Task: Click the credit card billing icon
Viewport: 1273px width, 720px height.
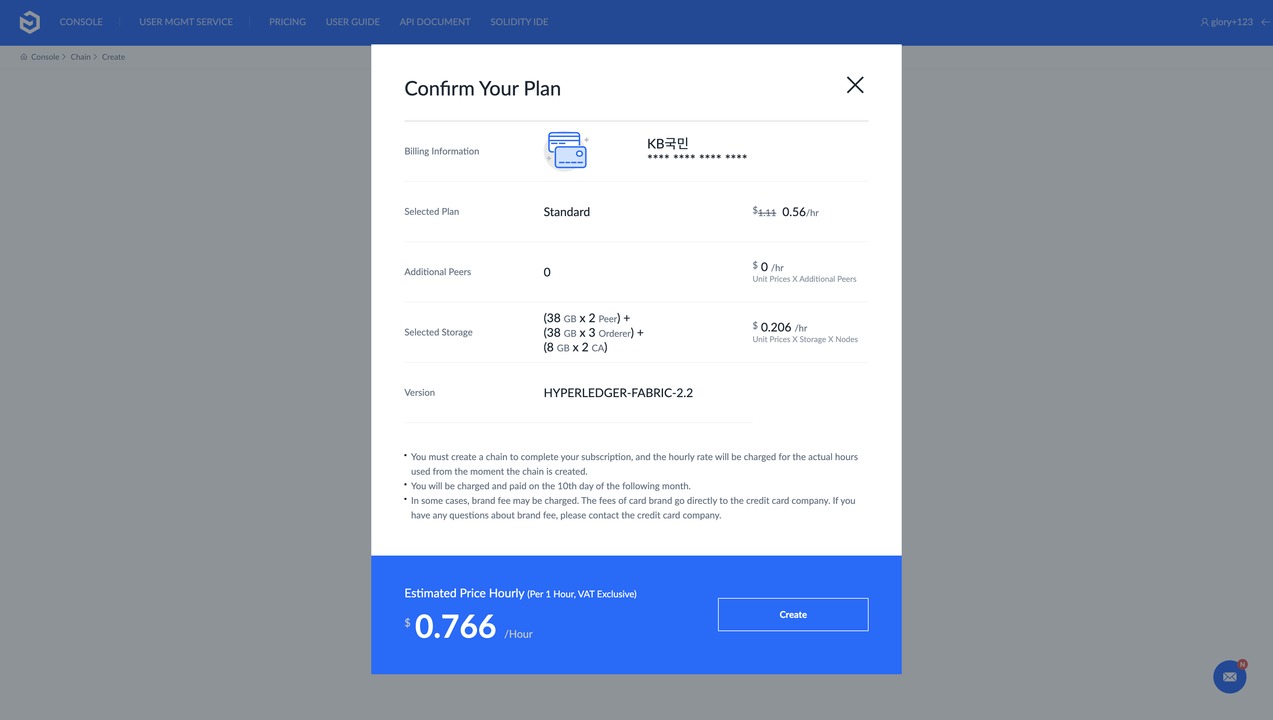Action: click(567, 150)
